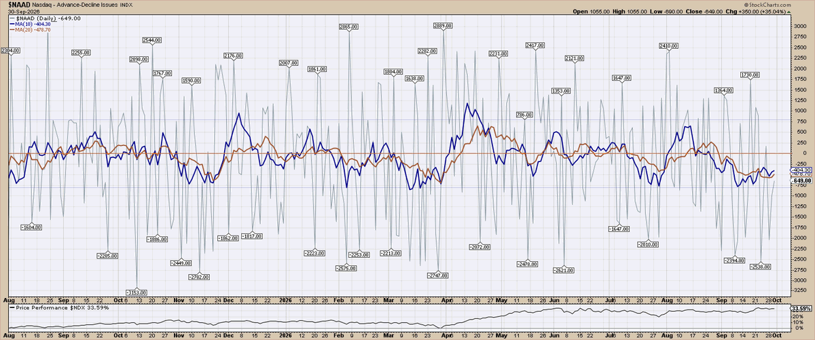815x340 pixels.
Task: Click the 1353.00 peak label
Action: click(x=560, y=91)
